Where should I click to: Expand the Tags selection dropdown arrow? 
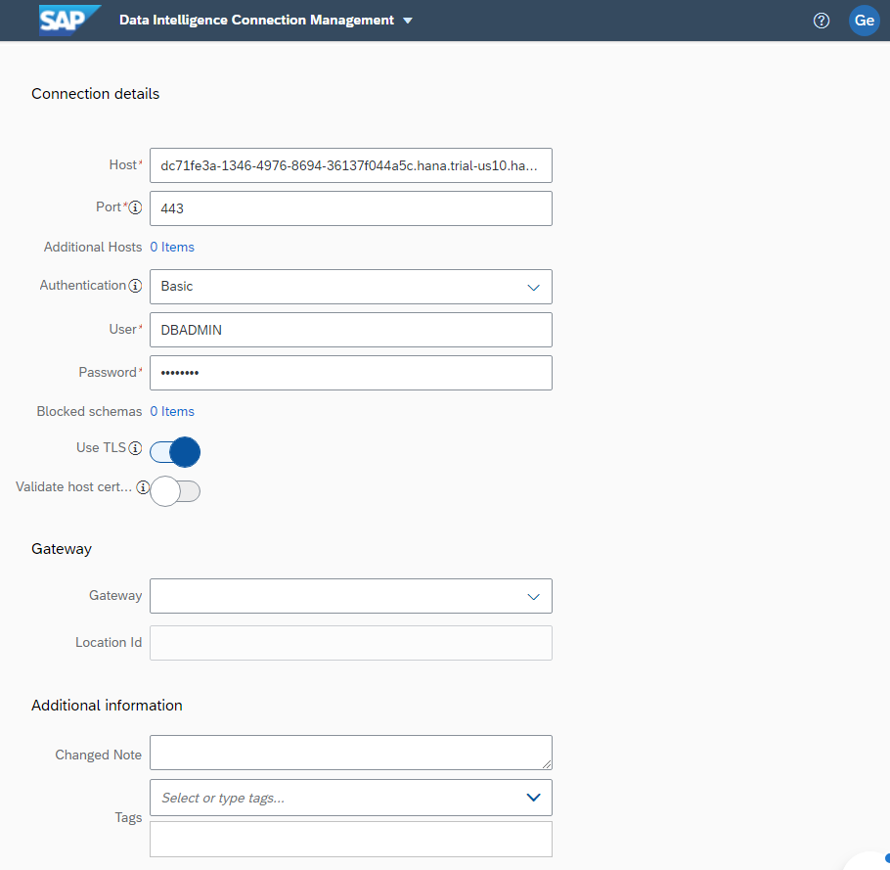533,798
